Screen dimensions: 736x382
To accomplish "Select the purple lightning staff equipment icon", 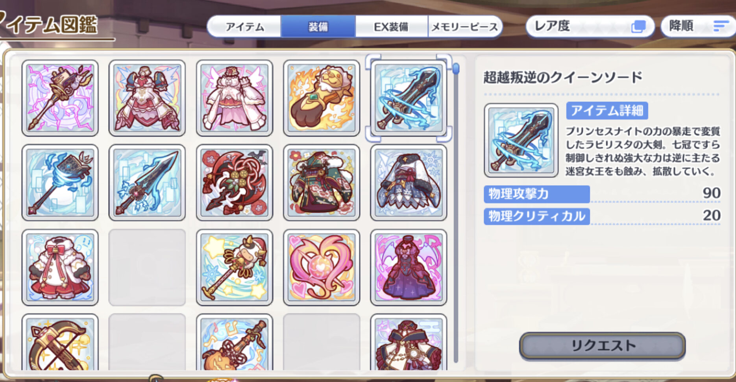I will click(x=60, y=98).
